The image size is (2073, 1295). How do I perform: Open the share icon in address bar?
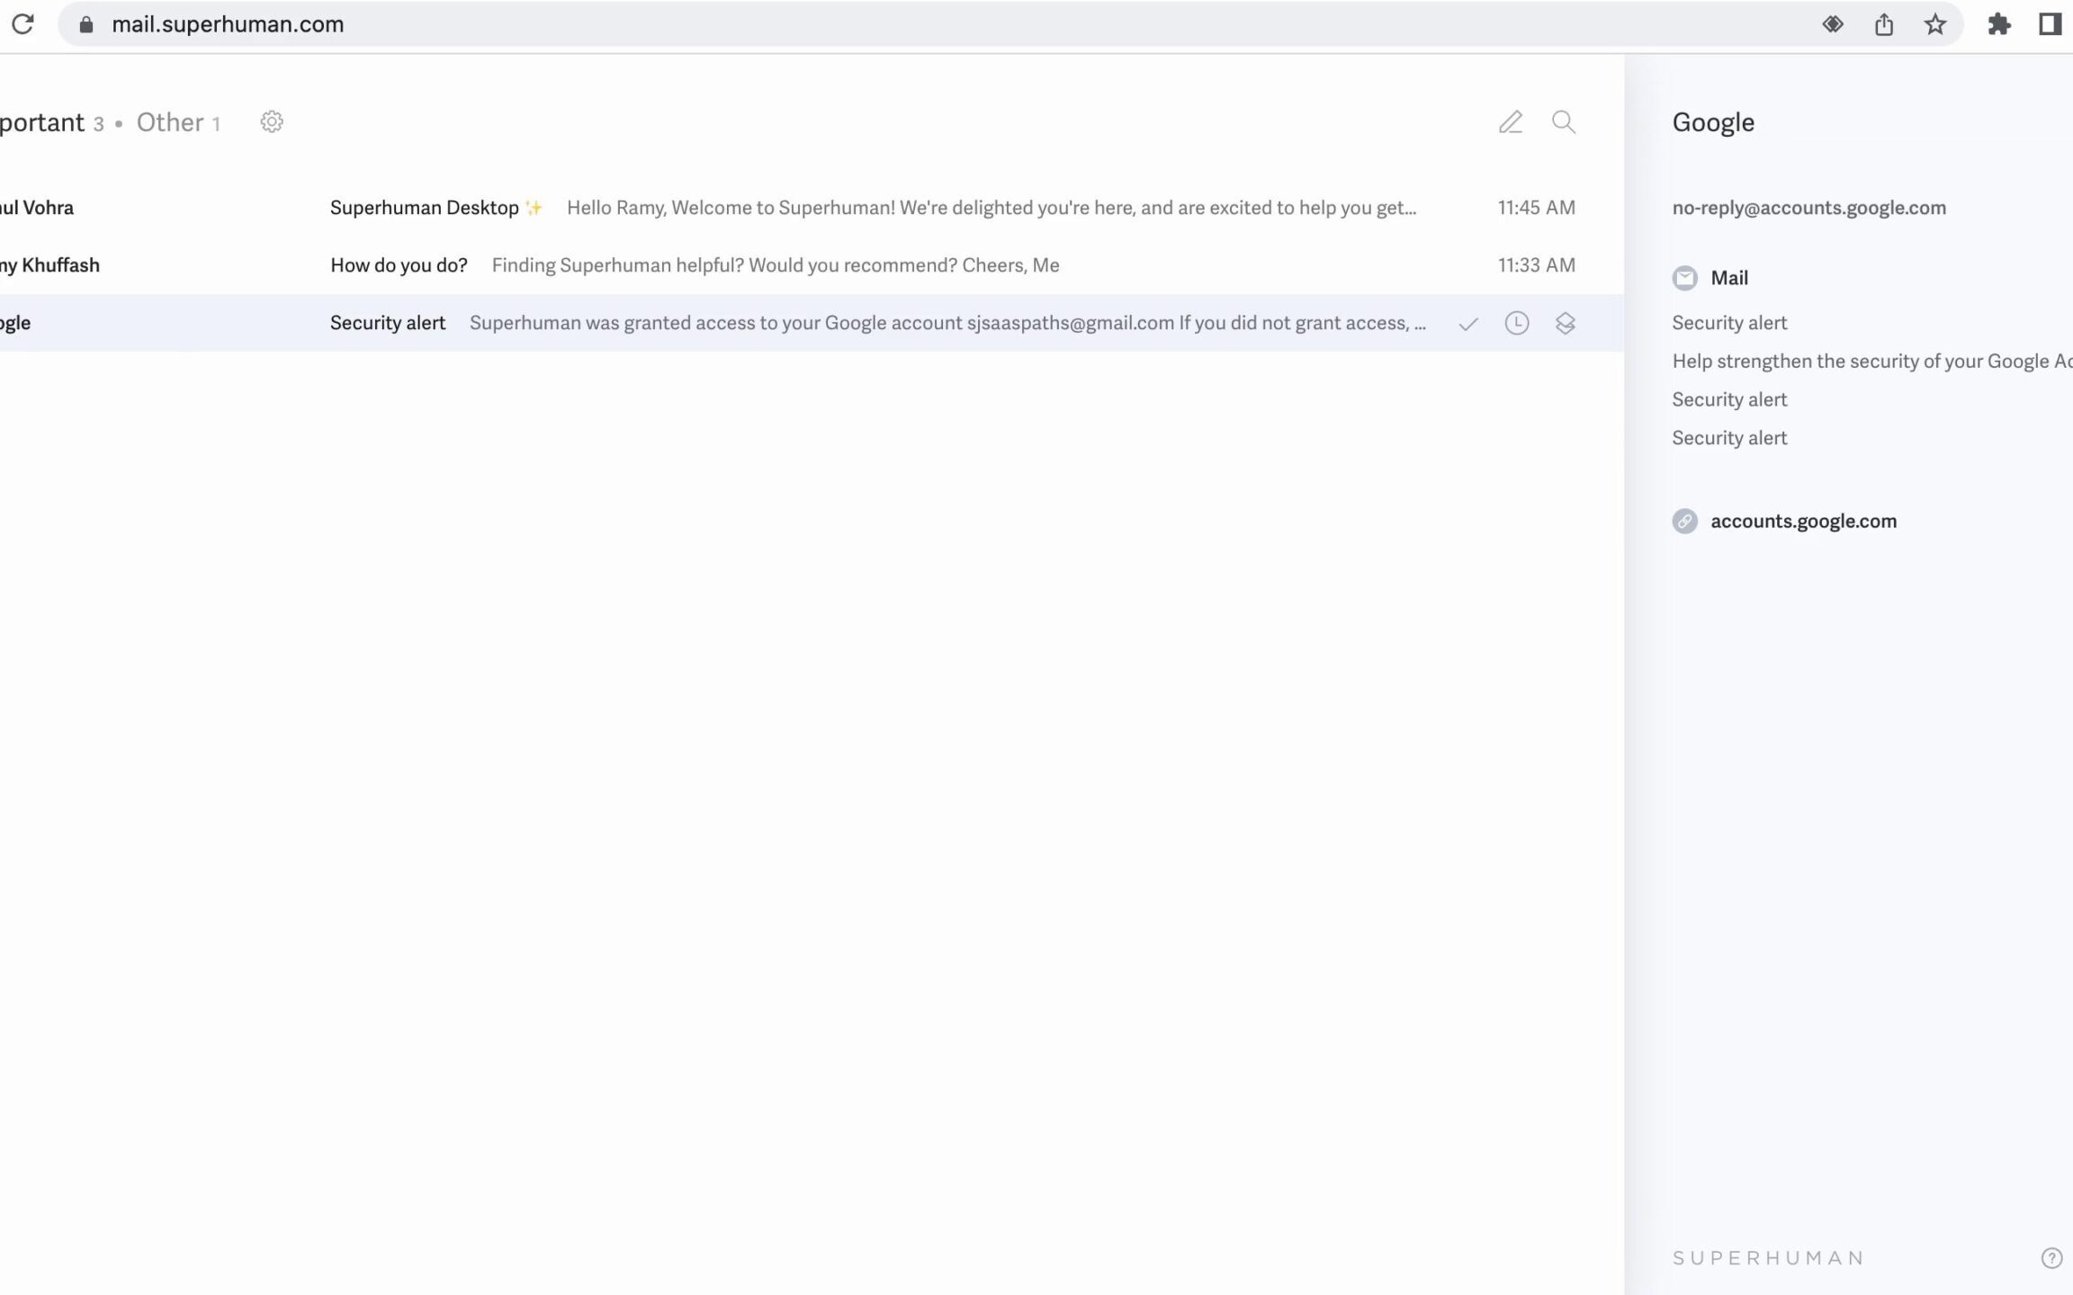[1884, 24]
